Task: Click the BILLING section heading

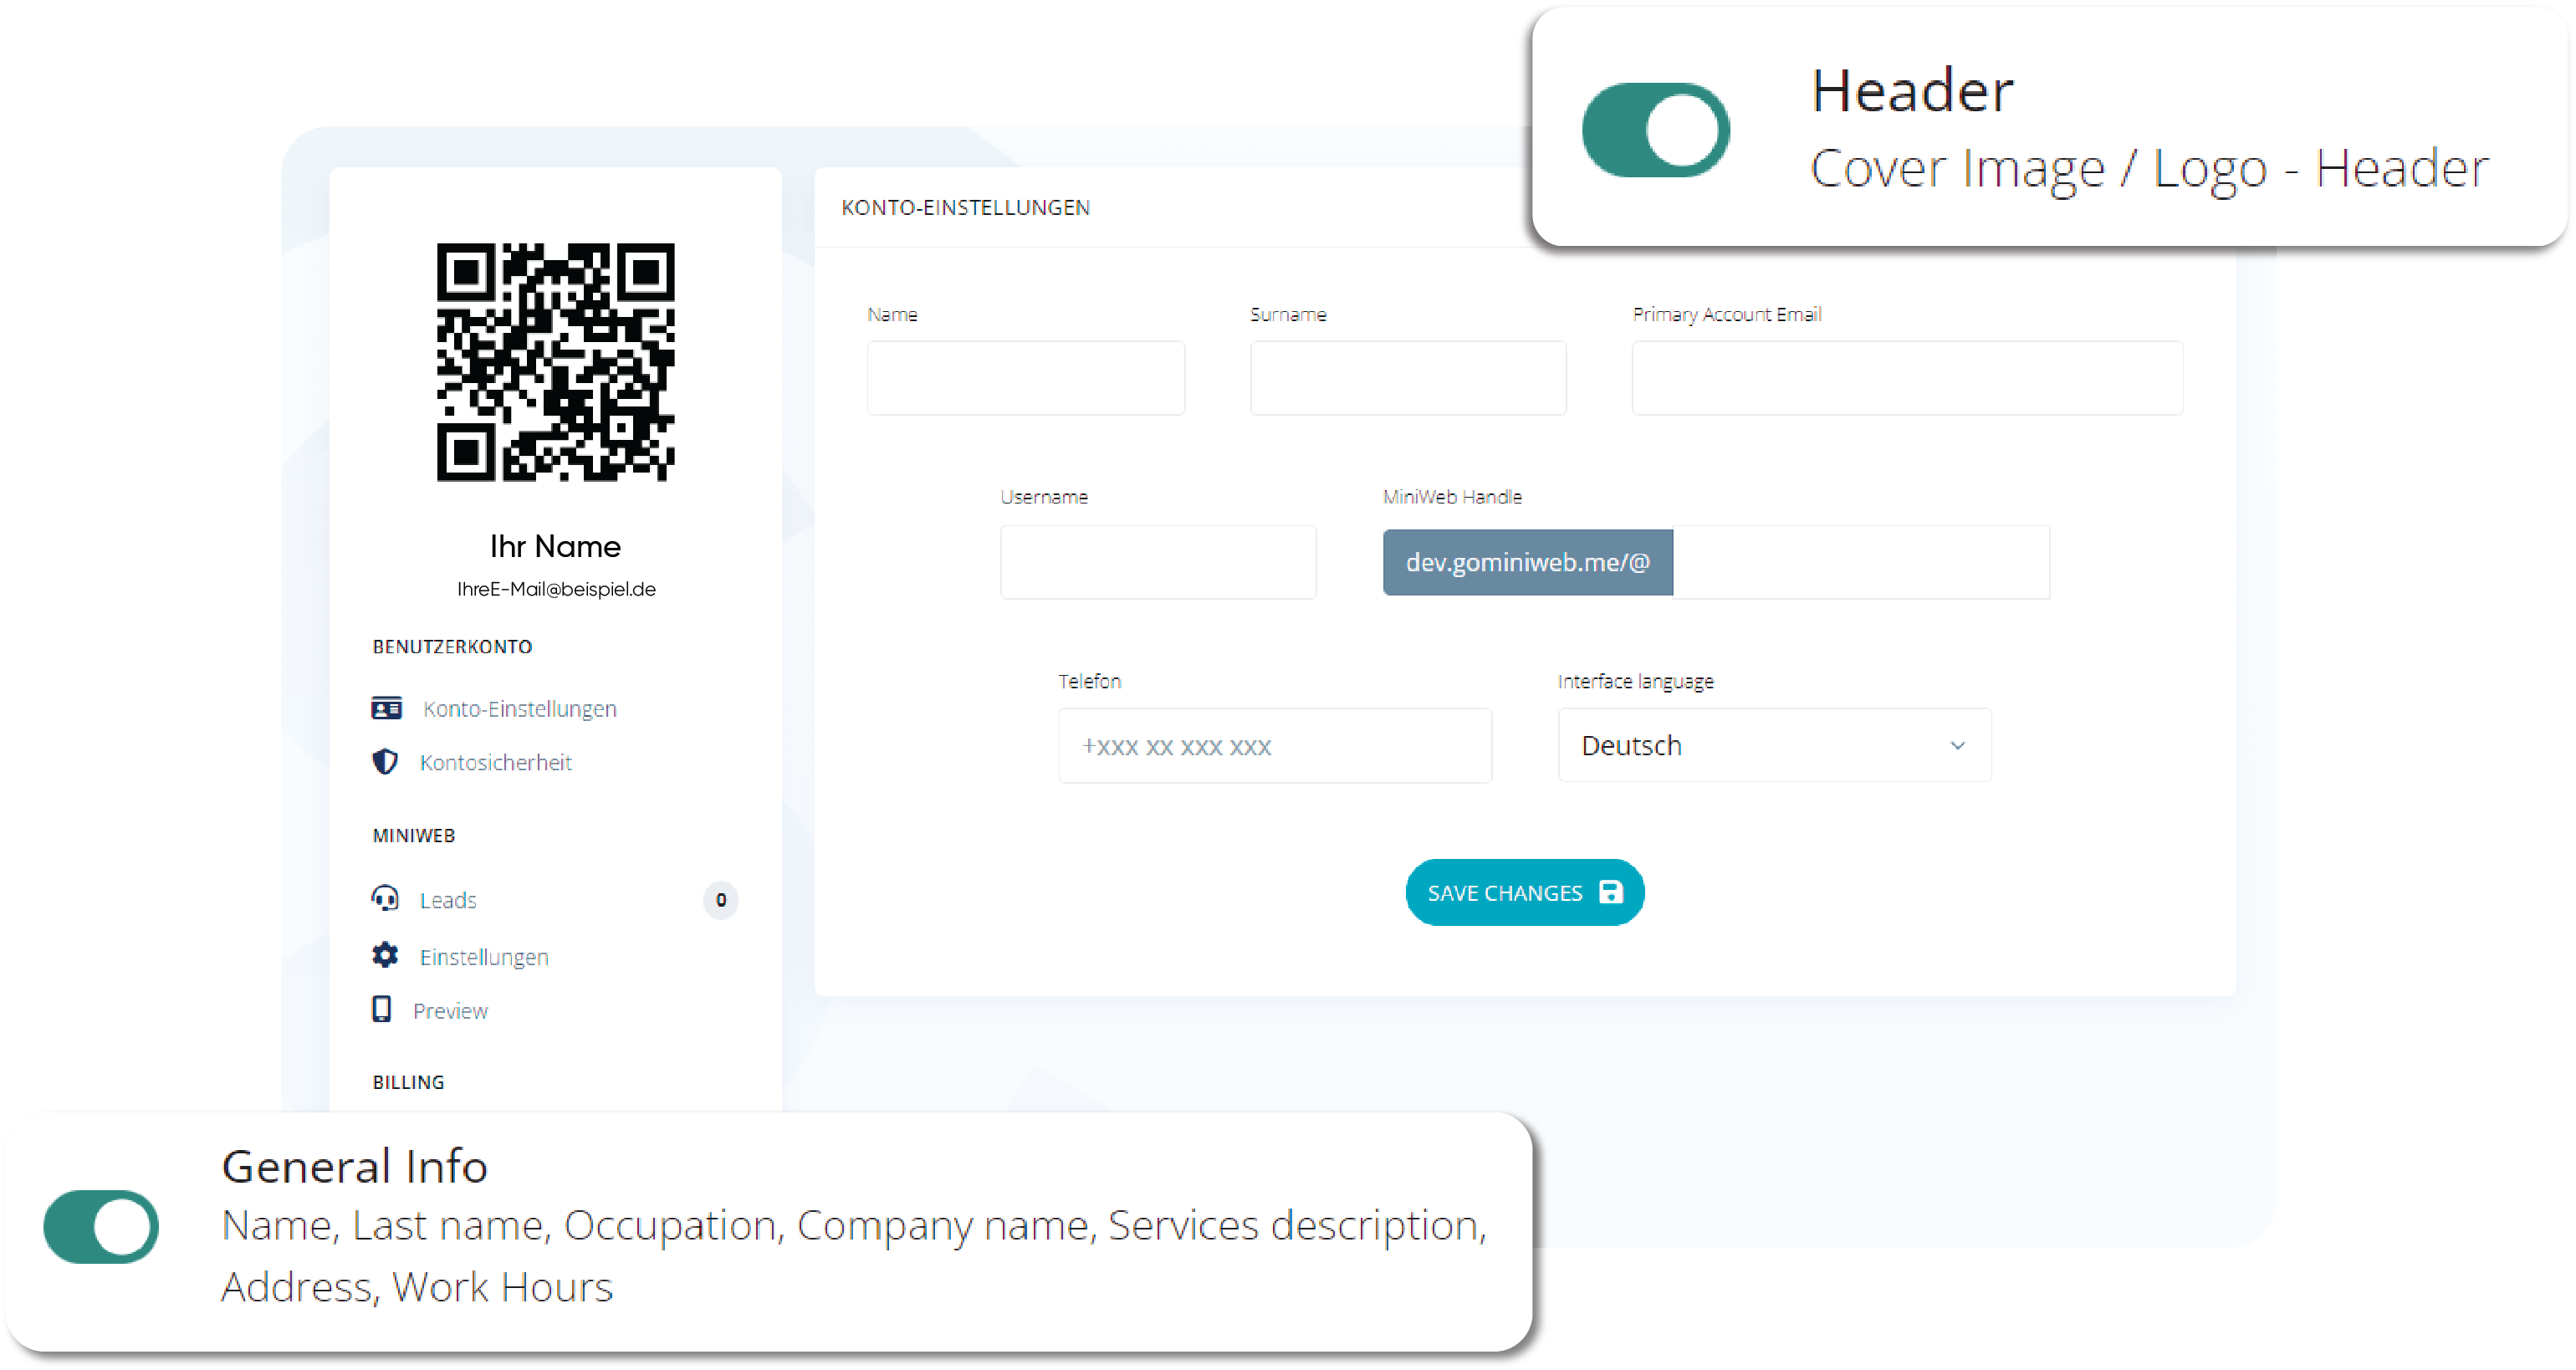Action: pos(408,1082)
